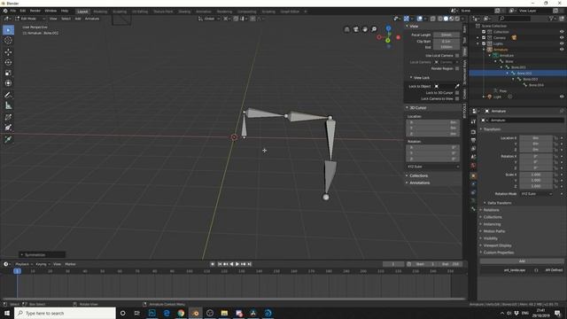Click Location X field in Transform
The image size is (567, 319).
[x=536, y=138]
